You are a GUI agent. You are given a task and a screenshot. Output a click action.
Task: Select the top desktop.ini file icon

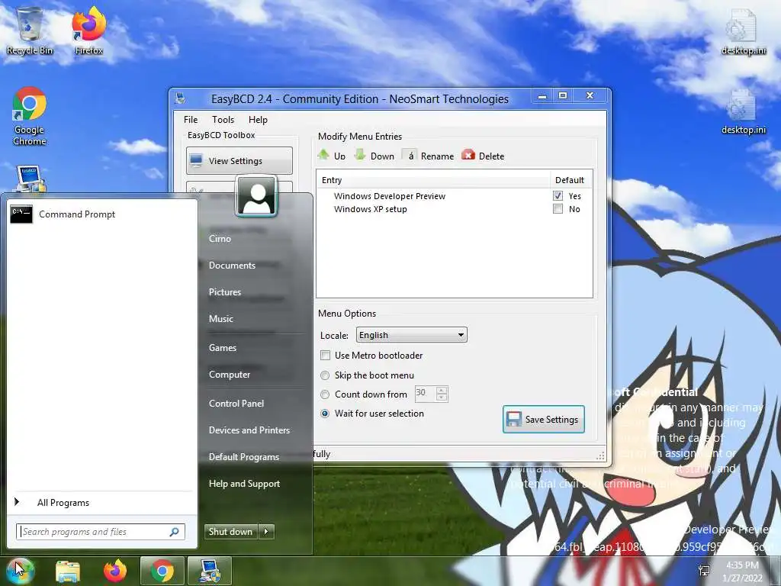[x=743, y=31]
